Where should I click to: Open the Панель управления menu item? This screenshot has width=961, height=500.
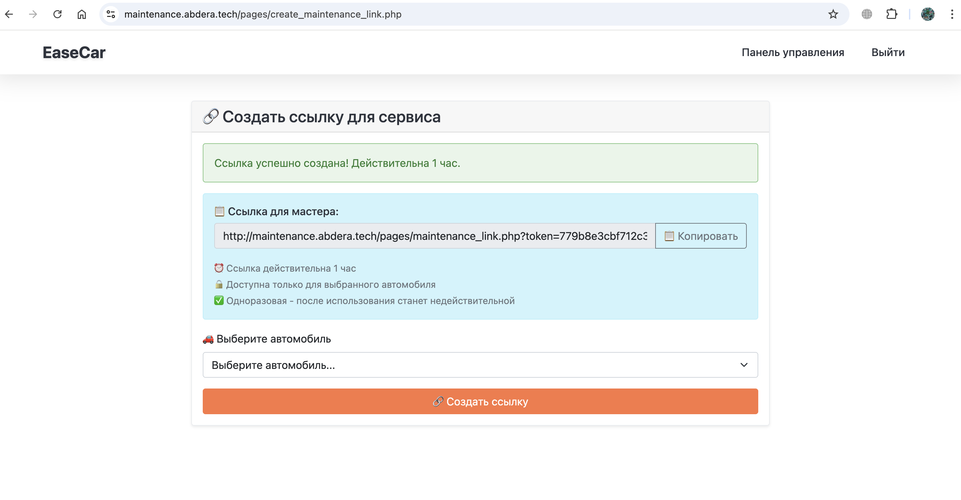point(792,52)
